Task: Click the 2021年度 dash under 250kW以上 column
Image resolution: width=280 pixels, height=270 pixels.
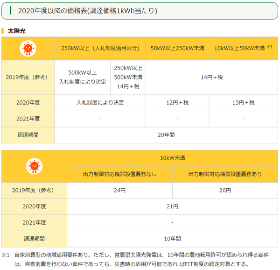Action: [x=100, y=119]
